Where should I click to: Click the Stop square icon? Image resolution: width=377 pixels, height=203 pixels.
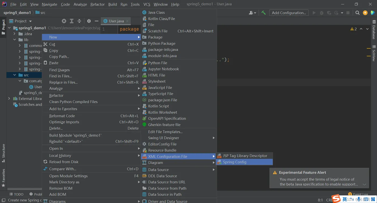pos(348,13)
